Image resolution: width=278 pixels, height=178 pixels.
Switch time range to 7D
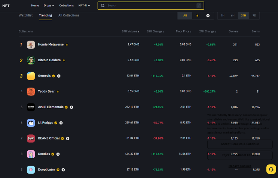pos(254,16)
